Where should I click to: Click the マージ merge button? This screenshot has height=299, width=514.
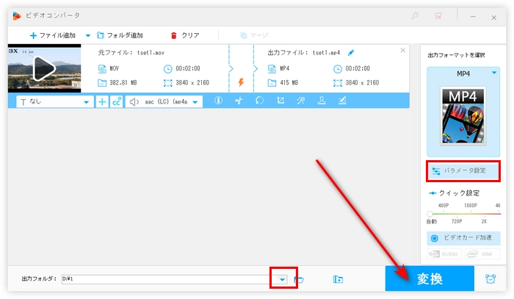(254, 35)
